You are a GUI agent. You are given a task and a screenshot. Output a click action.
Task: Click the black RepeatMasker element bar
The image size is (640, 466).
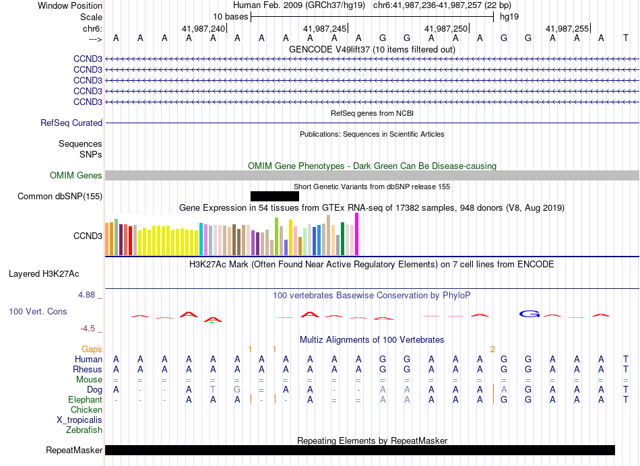click(x=360, y=450)
